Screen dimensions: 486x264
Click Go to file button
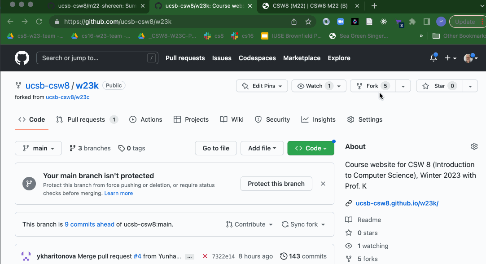(x=216, y=148)
